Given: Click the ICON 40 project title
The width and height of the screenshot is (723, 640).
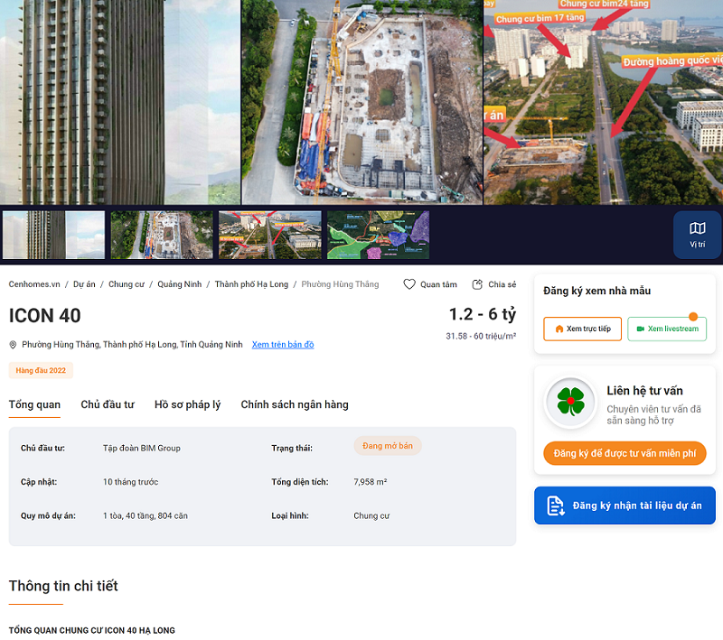Looking at the screenshot, I should [44, 316].
